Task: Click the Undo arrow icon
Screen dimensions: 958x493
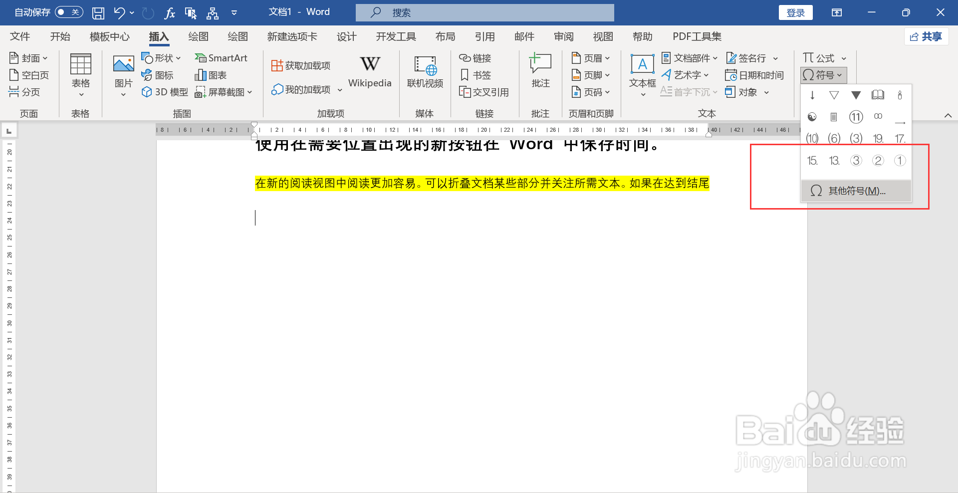Action: 119,13
